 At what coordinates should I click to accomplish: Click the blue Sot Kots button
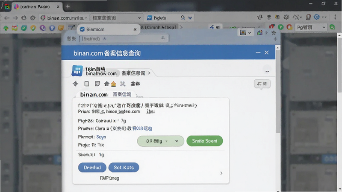[124, 167]
